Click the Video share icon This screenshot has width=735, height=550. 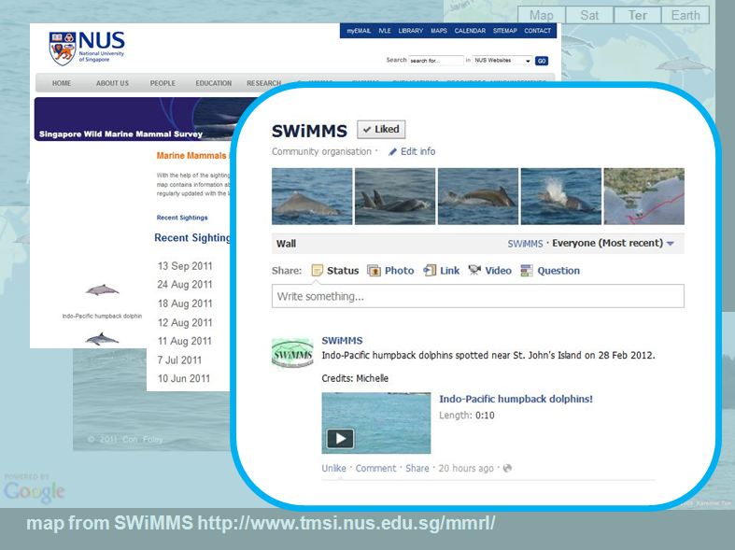(474, 270)
